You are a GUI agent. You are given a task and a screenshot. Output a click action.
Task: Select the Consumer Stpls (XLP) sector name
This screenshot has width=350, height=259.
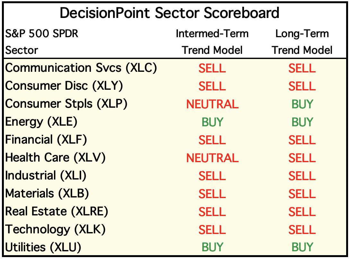pyautogui.click(x=66, y=104)
